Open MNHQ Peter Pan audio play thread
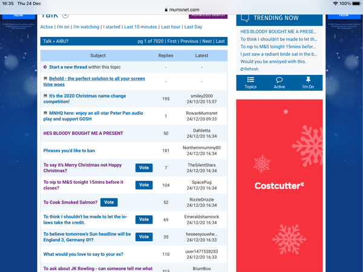Screen dimensions: 363x272 pyautogui.click(x=93, y=116)
